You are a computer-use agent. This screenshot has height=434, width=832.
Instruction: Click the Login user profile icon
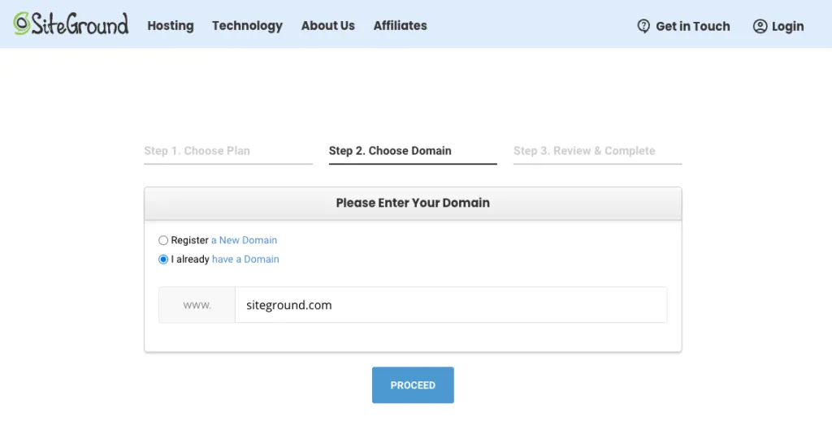(x=760, y=26)
